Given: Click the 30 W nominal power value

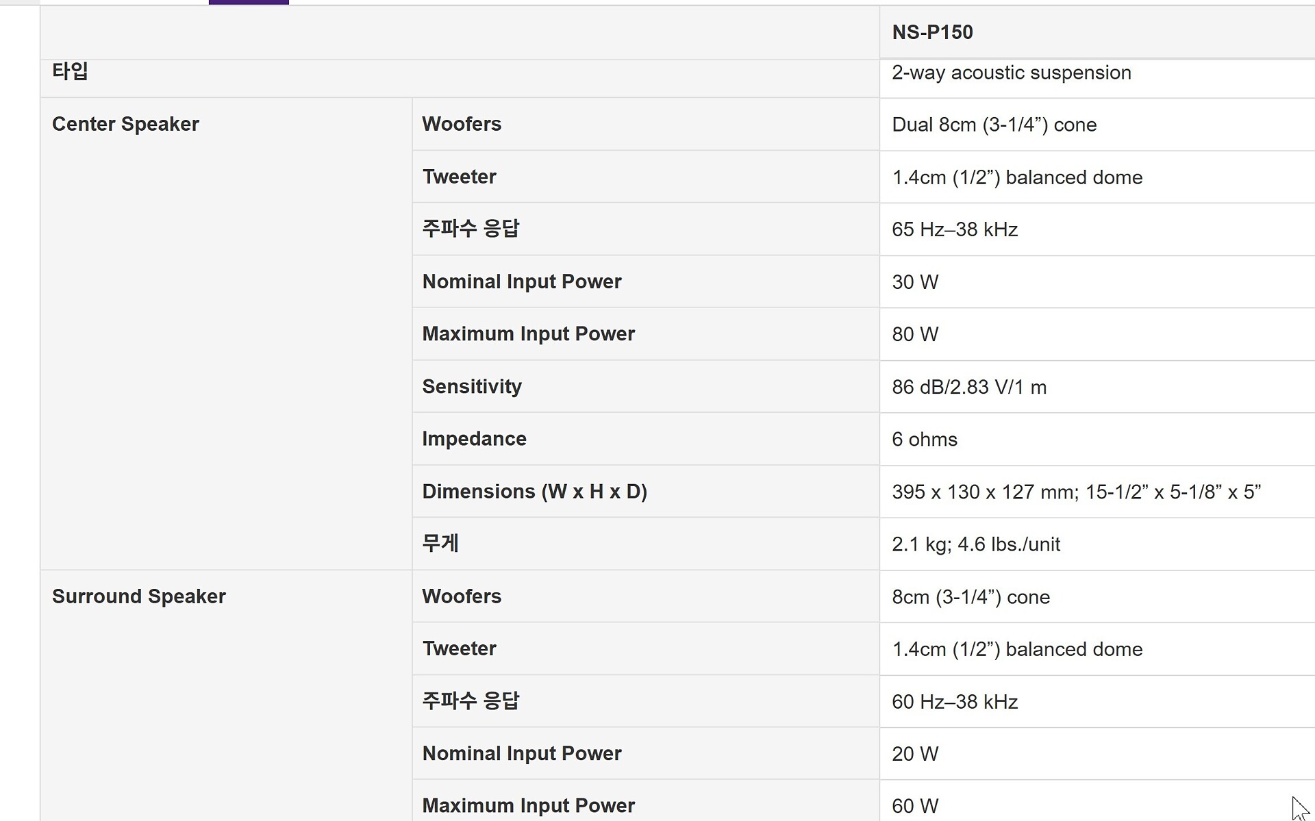Looking at the screenshot, I should tap(915, 282).
